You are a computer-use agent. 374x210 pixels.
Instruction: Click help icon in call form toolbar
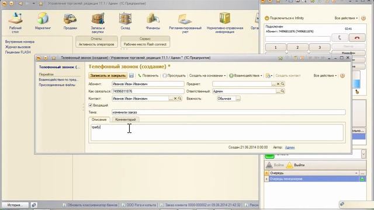pyautogui.click(x=342, y=76)
